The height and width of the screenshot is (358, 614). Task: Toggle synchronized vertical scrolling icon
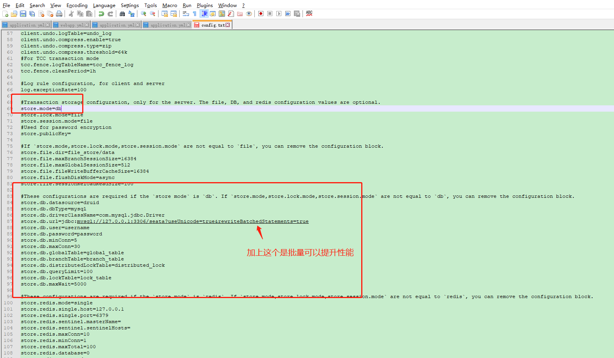[x=165, y=14]
